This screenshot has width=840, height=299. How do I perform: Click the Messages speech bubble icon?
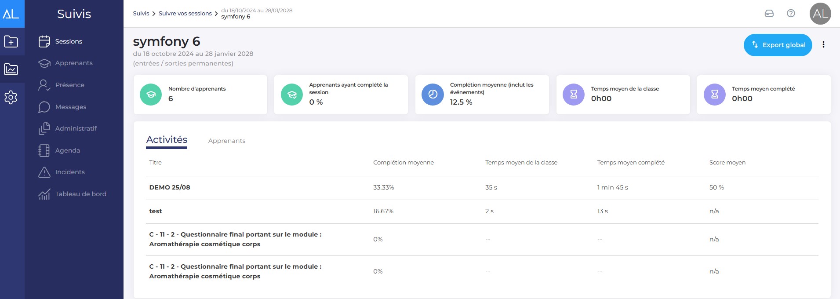click(x=44, y=107)
